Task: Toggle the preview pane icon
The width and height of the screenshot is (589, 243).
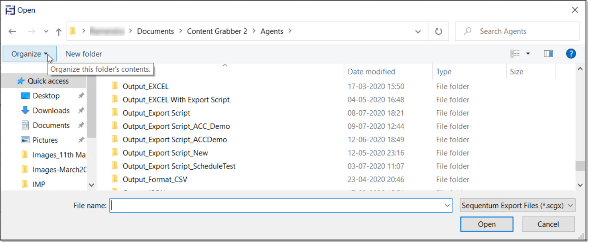Action: pos(548,54)
